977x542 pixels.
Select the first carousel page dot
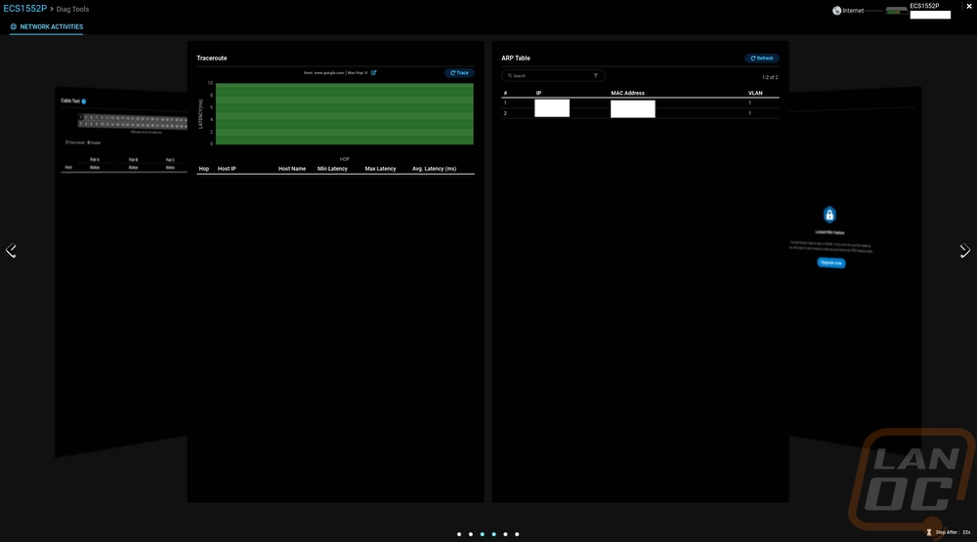pos(459,534)
